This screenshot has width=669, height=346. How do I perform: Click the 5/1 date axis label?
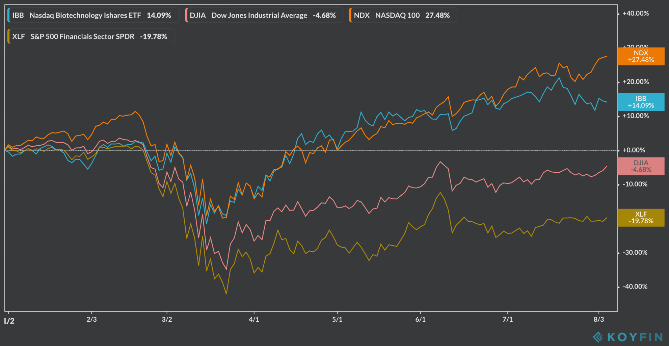[x=337, y=319]
